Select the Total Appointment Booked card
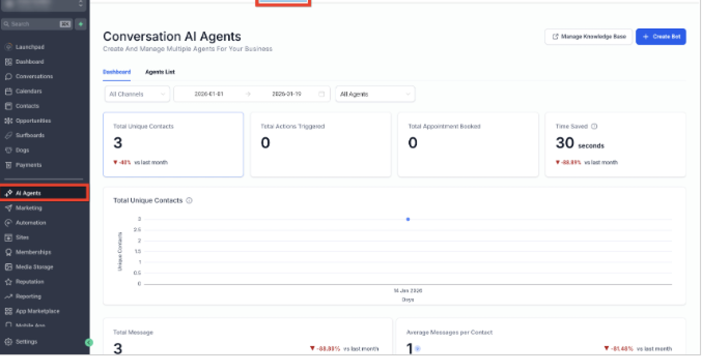This screenshot has height=358, width=702. pyautogui.click(x=468, y=145)
